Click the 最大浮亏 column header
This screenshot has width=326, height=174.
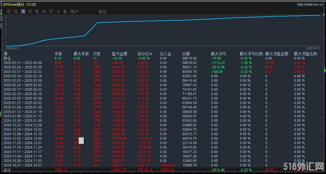pos(218,54)
